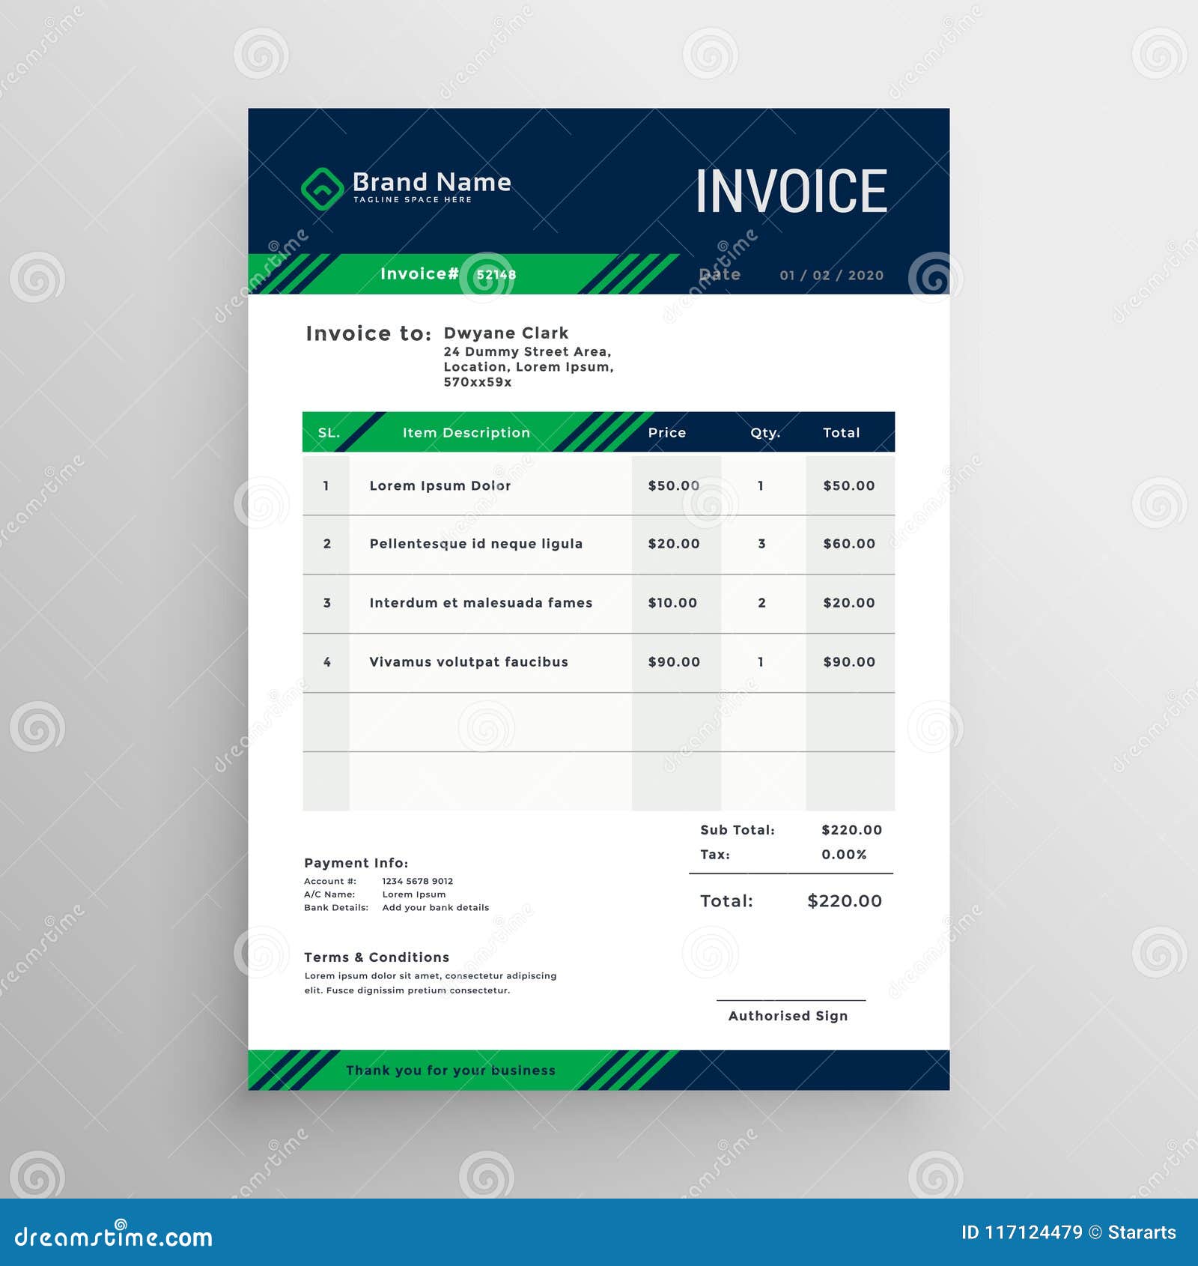
Task: Expand the Price column header
Action: (669, 432)
